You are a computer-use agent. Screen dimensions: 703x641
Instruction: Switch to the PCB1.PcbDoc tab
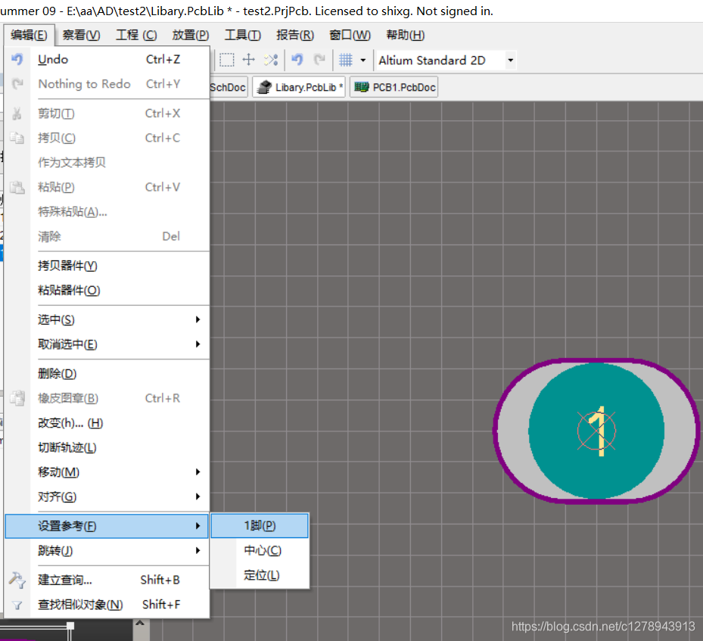394,88
